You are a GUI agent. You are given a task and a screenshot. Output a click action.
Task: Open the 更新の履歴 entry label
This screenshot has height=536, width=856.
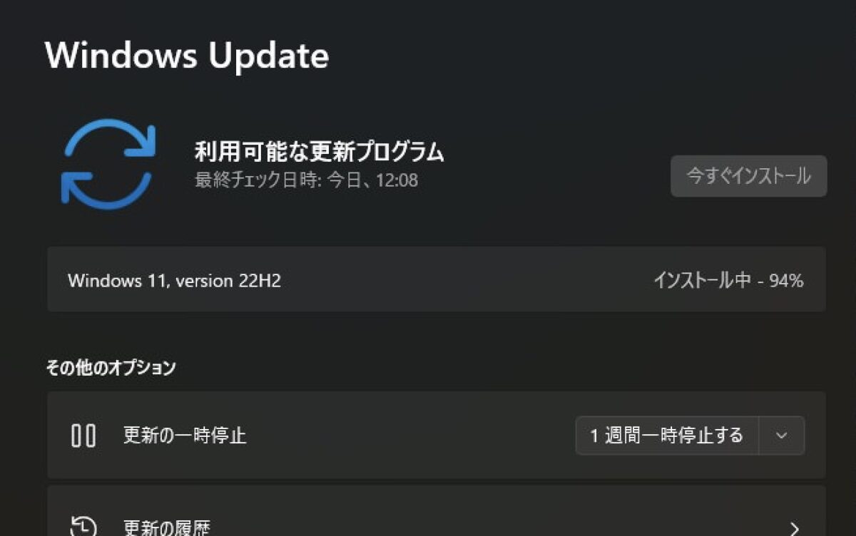coord(167,528)
